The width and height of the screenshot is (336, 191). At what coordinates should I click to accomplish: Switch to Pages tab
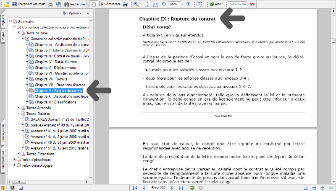pos(3,36)
